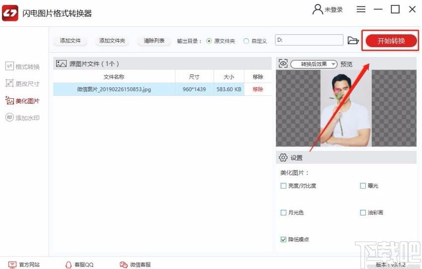Click the preview image thumbnail

(x=346, y=108)
